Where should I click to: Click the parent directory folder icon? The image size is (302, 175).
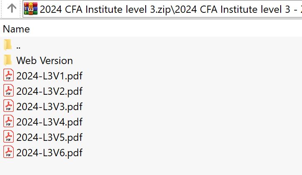click(8, 45)
